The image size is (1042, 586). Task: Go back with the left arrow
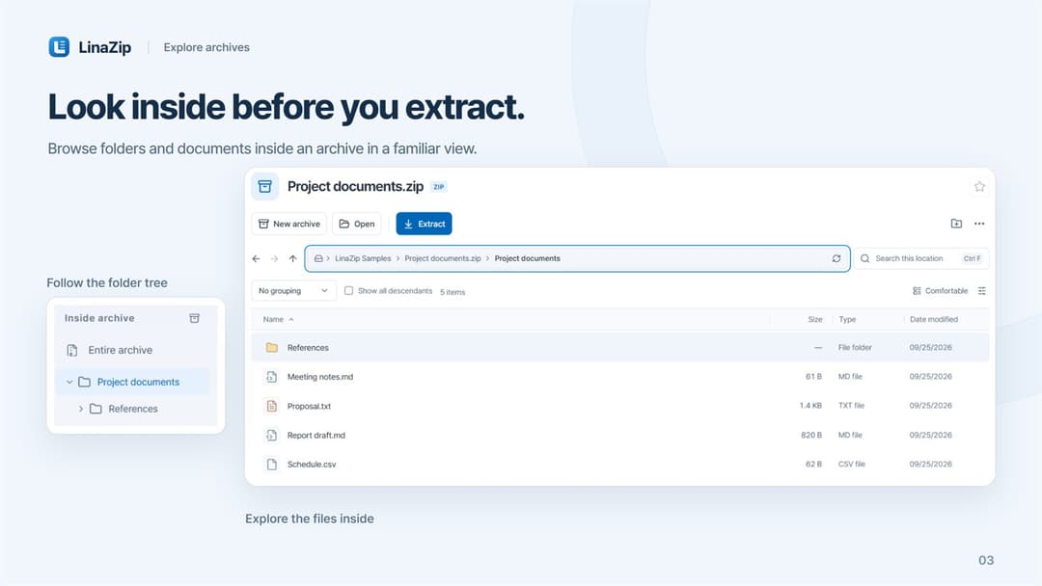tap(256, 259)
